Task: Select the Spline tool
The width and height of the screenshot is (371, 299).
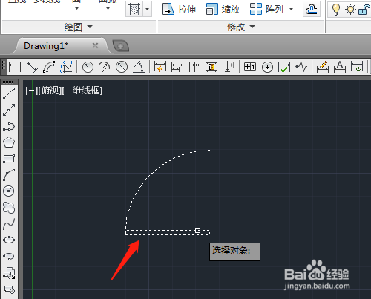Action: tap(9, 224)
